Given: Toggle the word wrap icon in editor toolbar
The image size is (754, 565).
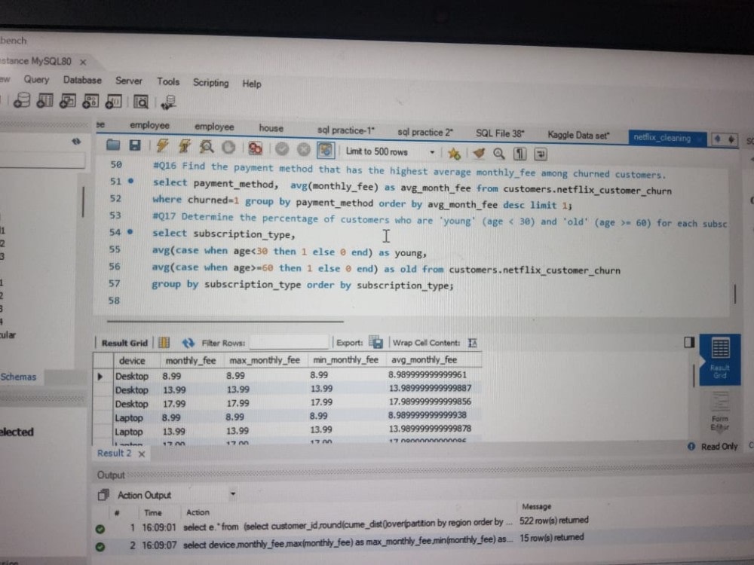Looking at the screenshot, I should [541, 154].
